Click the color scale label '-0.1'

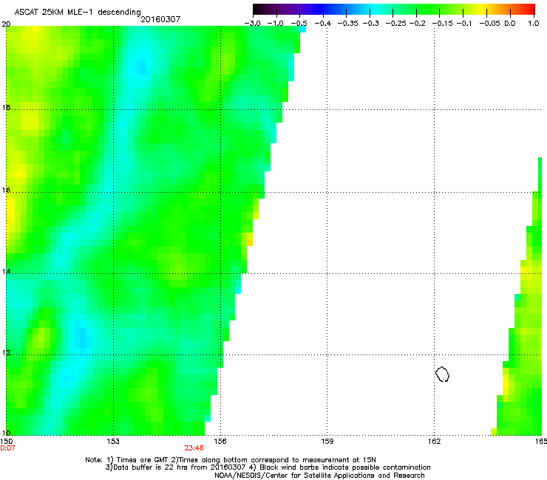pos(464,24)
